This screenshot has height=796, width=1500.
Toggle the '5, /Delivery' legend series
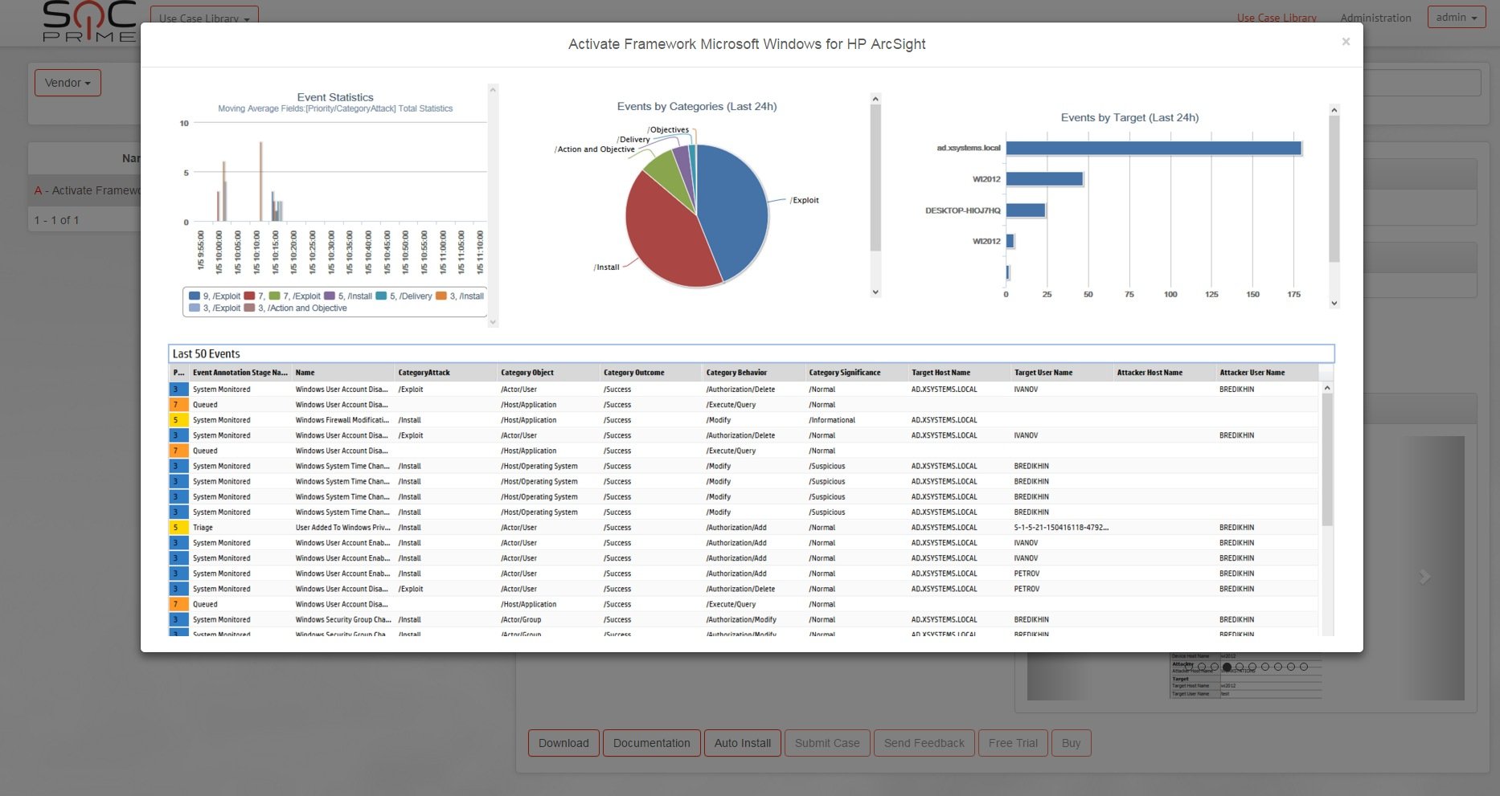(404, 296)
